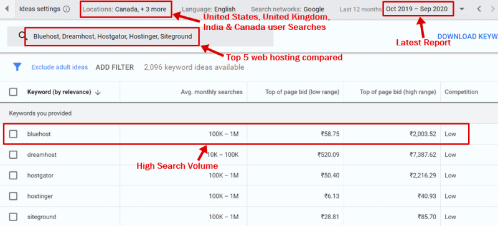Click hostgator 100K – 1M search volume

pos(223,176)
